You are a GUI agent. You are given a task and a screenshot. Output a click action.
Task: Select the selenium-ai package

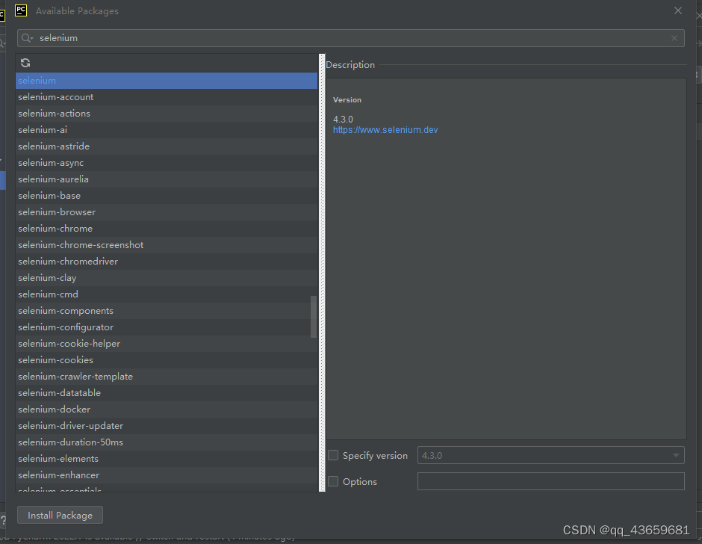click(167, 130)
